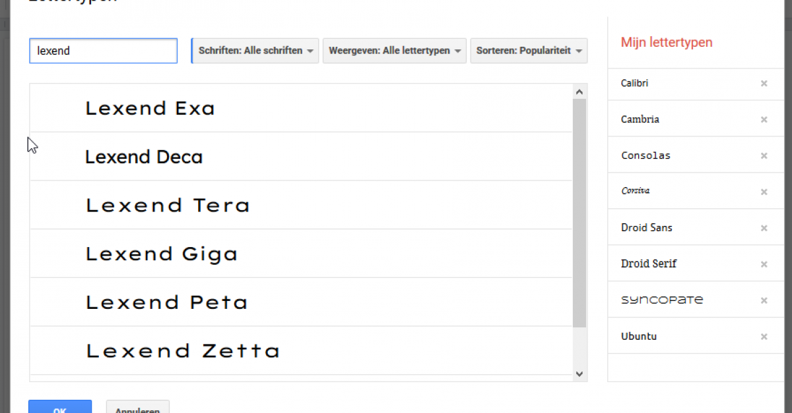Click the Annuleren button
This screenshot has height=413, width=792.
[137, 406]
